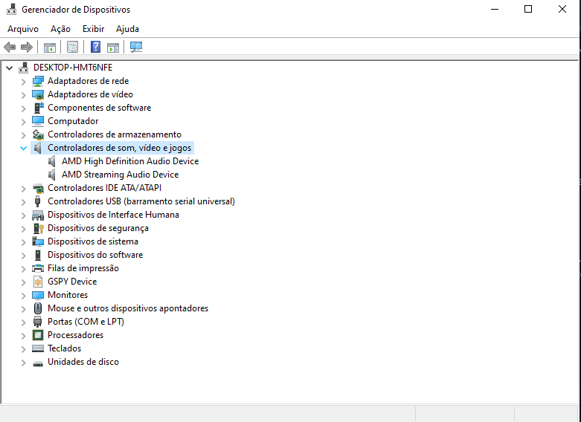Expand Adaptadores de rede chevron

pyautogui.click(x=23, y=82)
